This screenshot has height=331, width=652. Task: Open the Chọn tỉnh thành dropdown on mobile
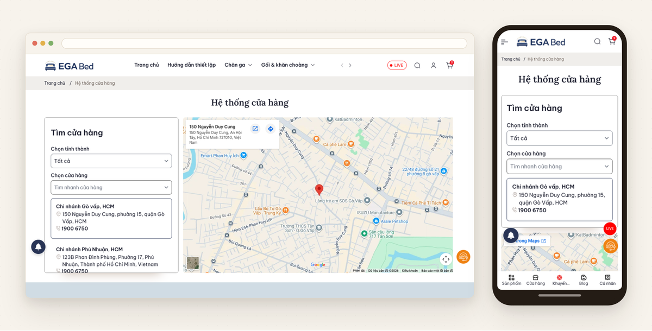pyautogui.click(x=560, y=138)
